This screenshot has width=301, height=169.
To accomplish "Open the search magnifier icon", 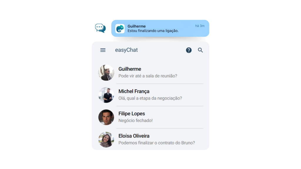I will [x=200, y=50].
